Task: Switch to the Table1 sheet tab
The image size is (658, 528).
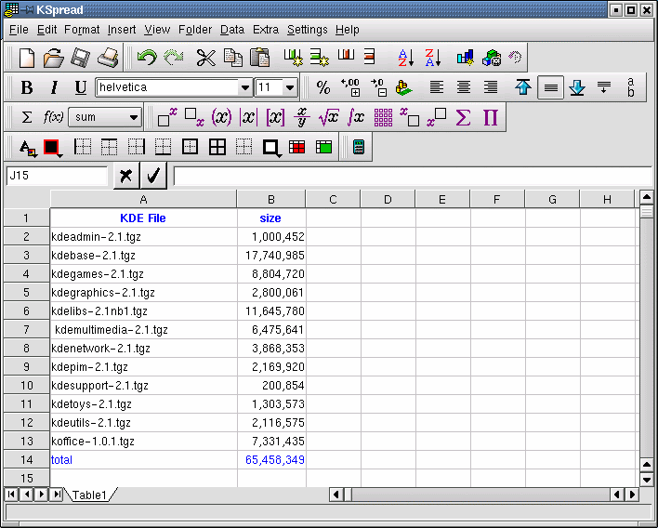Action: pyautogui.click(x=90, y=495)
